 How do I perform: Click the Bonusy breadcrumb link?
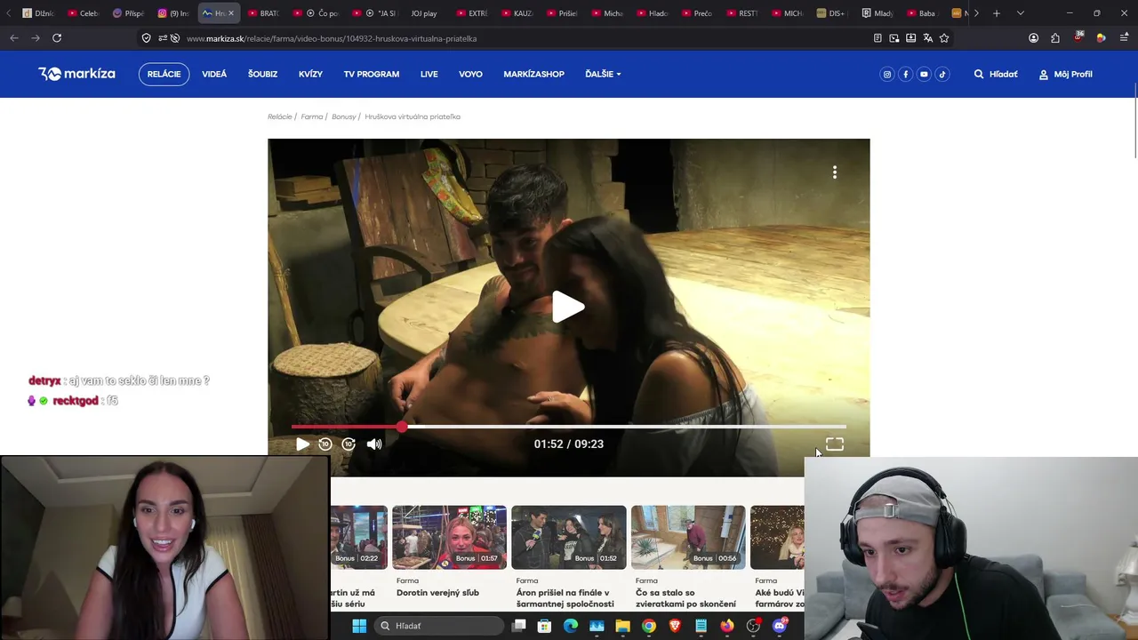point(343,116)
